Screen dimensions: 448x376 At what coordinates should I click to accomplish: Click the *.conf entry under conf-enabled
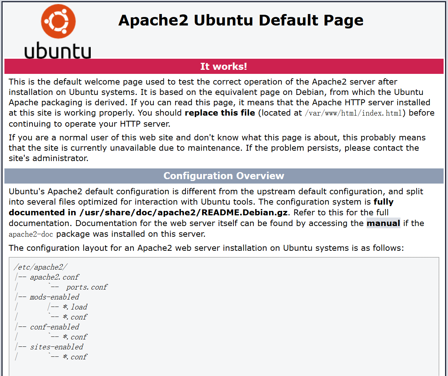[x=75, y=337]
